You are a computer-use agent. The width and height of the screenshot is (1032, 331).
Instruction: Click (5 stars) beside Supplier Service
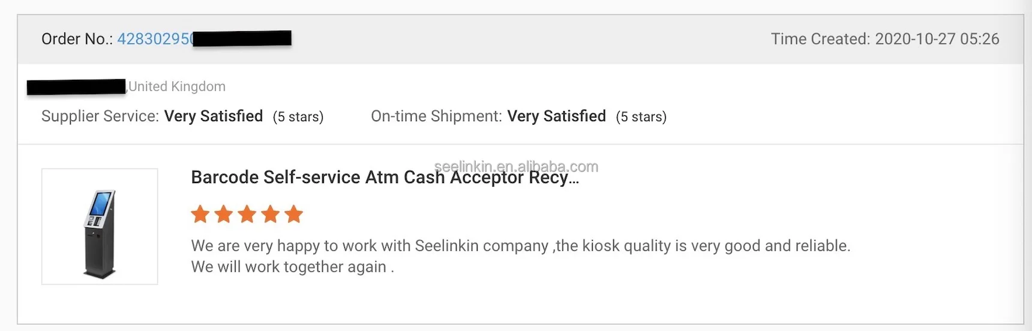coord(298,117)
